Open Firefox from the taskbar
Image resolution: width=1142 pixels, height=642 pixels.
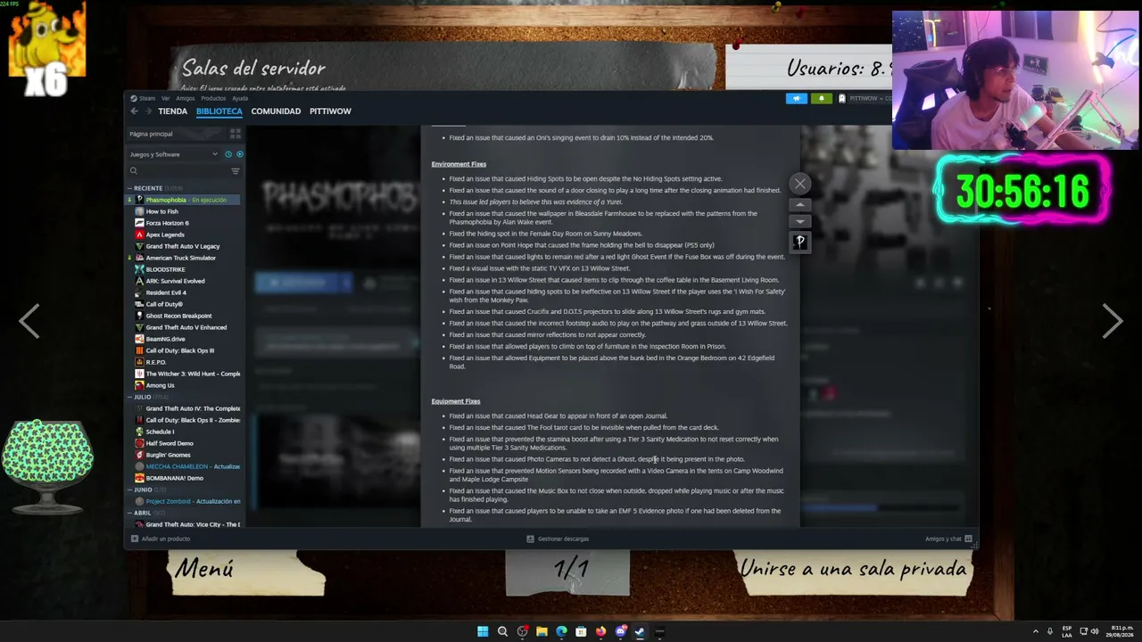pos(600,631)
